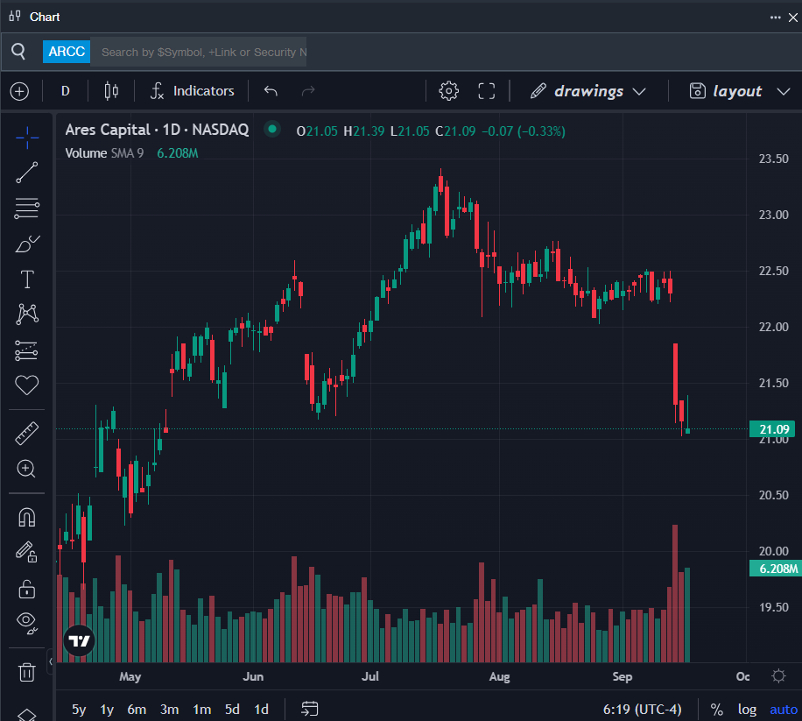Open the Fibonacci retracement tool
Screen dimensions: 802x721
tap(27, 208)
